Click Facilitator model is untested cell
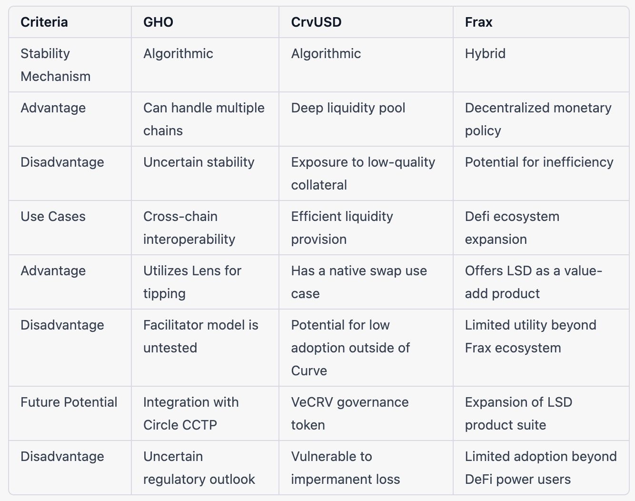635x501 pixels. pyautogui.click(x=201, y=336)
